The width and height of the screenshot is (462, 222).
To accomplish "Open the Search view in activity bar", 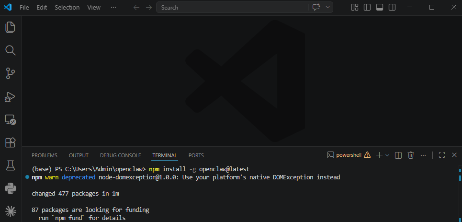I will point(11,50).
